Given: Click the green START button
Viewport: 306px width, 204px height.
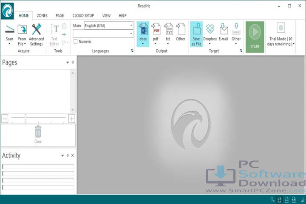Looking at the screenshot, I should tap(255, 37).
